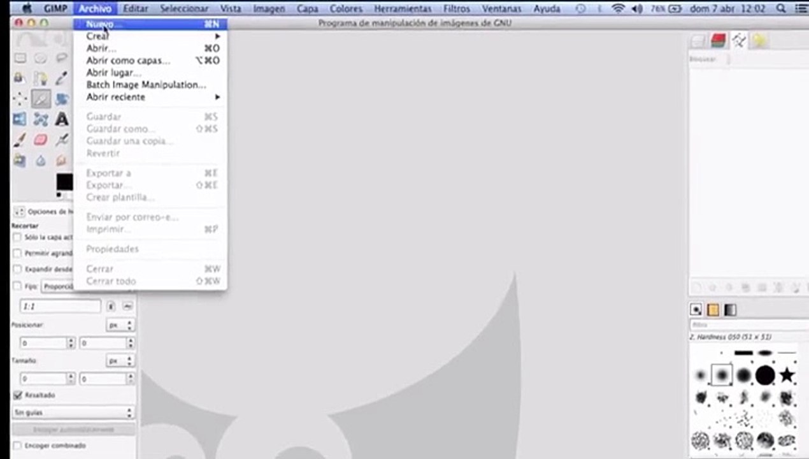Select the Airbrush tool
The height and width of the screenshot is (459, 809).
click(x=61, y=140)
